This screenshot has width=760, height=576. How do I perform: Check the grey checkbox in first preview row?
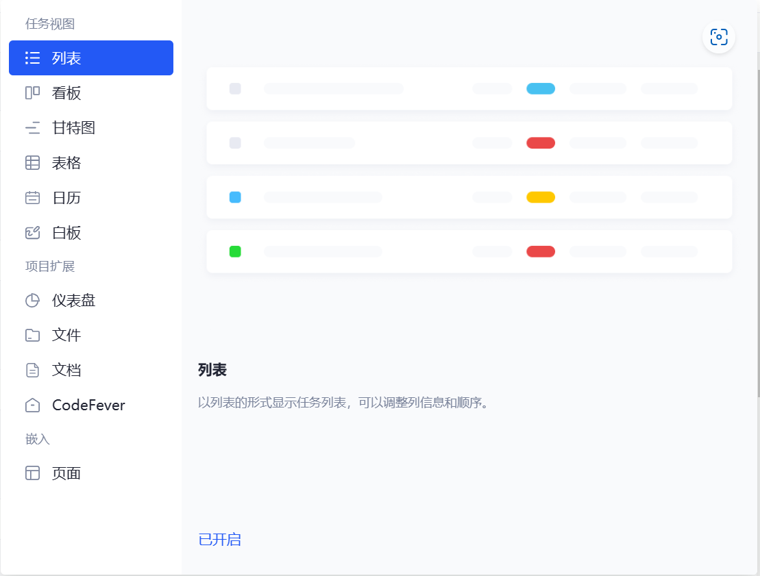coord(235,88)
